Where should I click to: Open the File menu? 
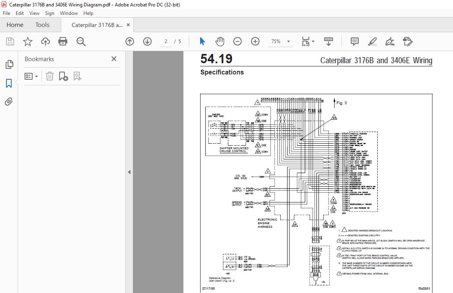pyautogui.click(x=6, y=13)
